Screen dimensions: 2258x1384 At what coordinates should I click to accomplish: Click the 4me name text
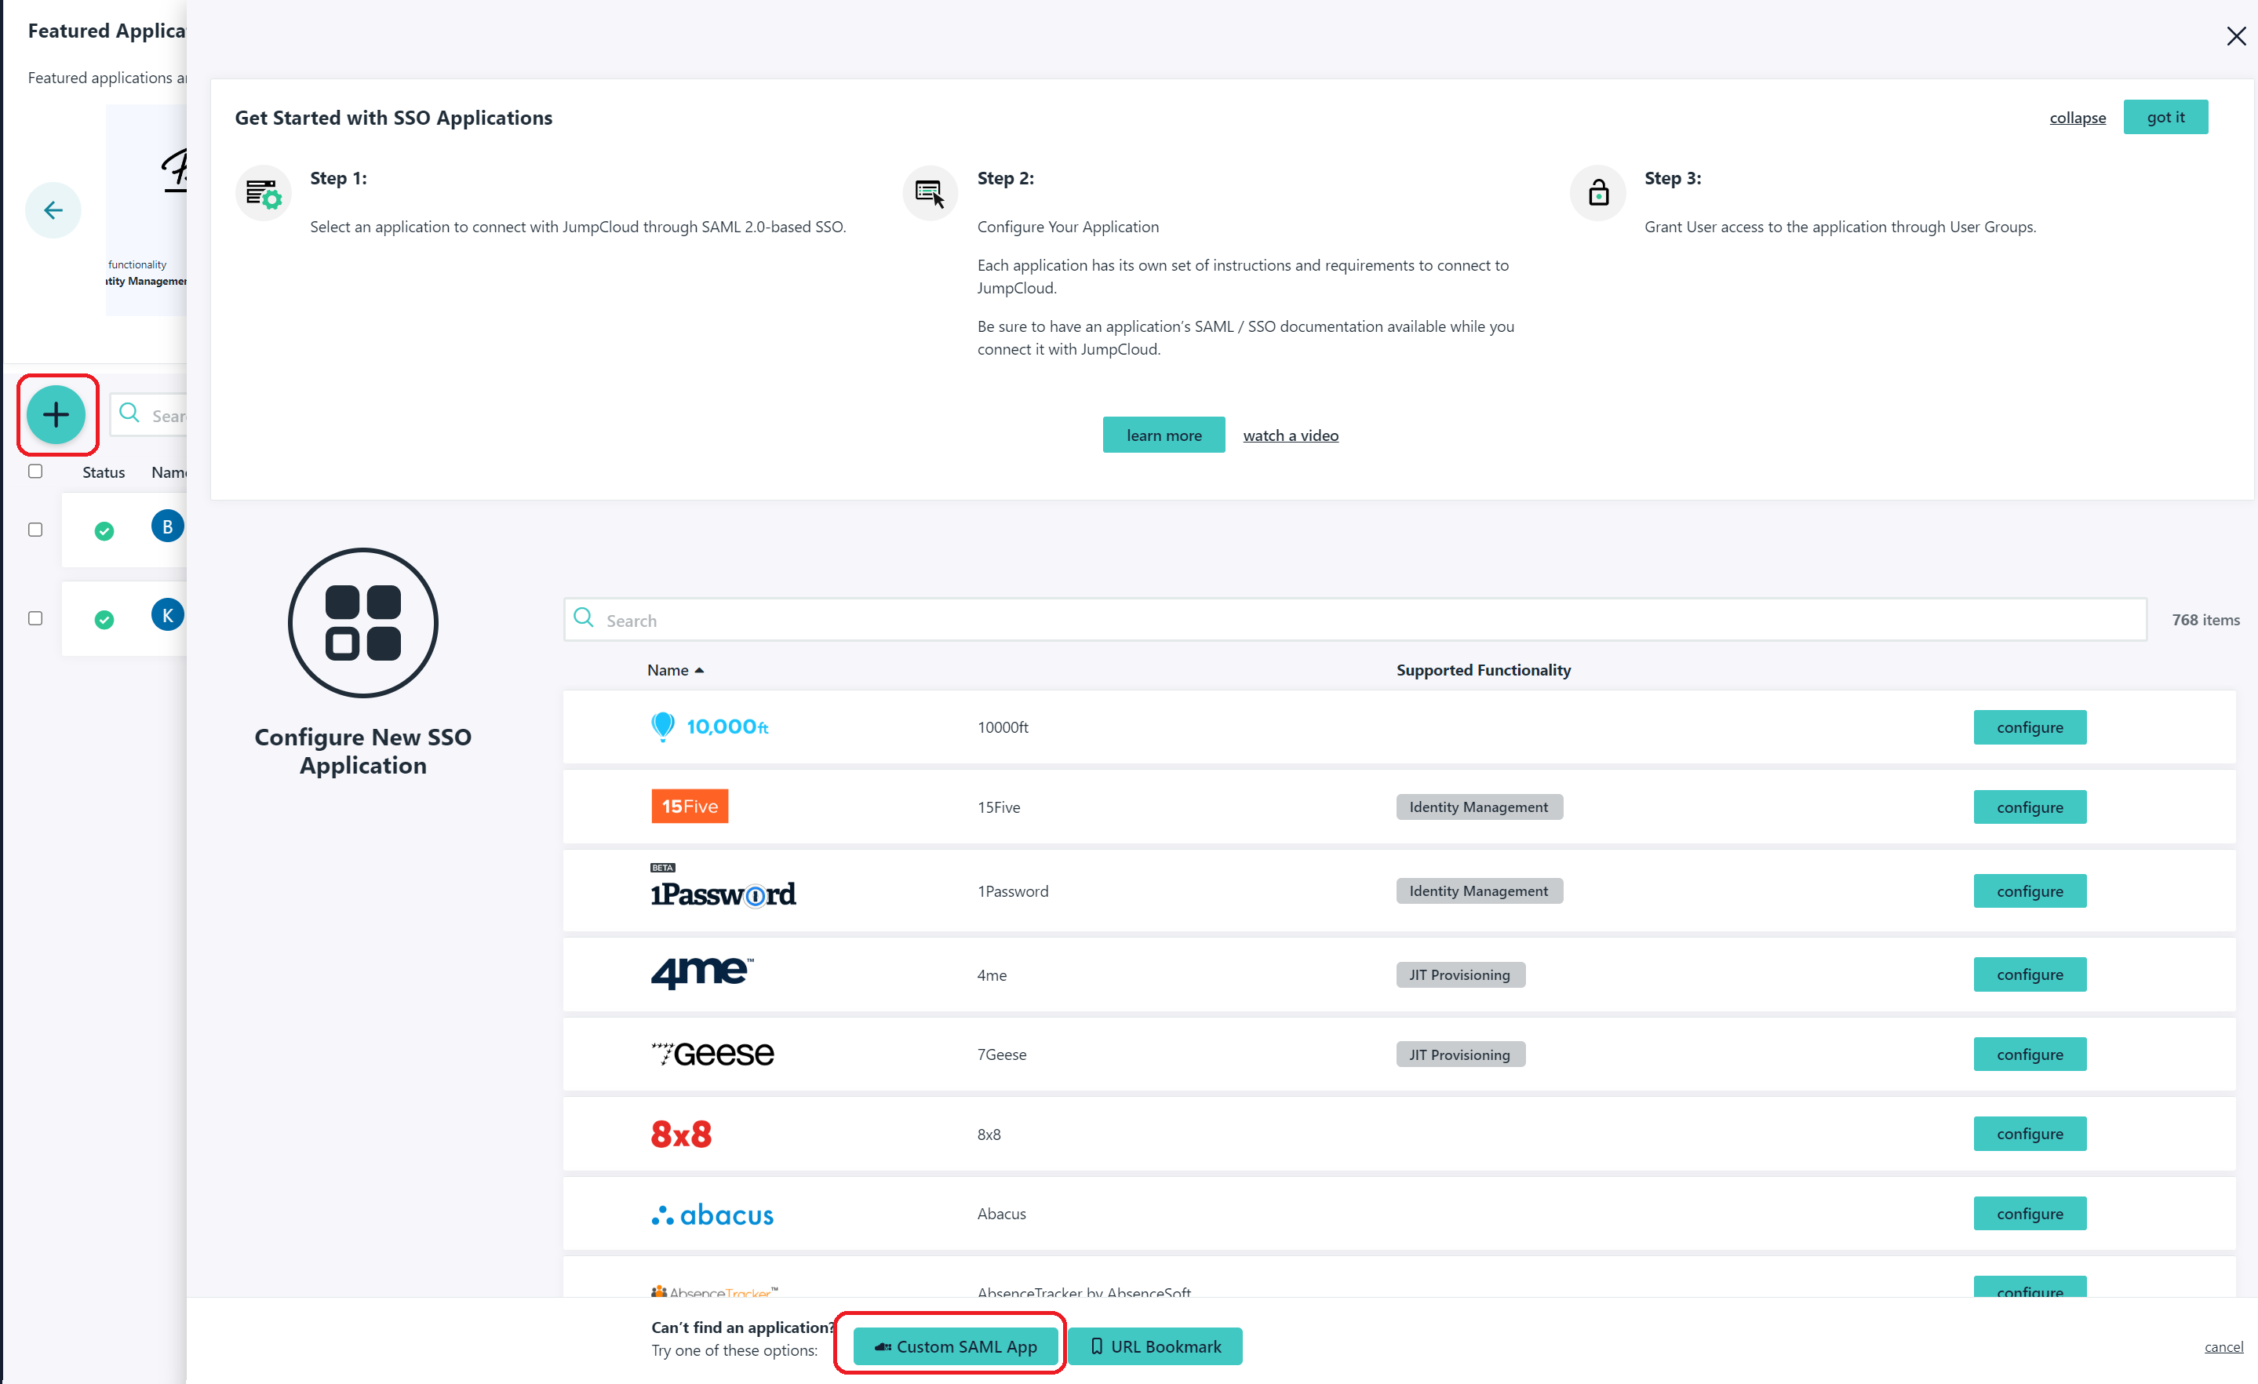[991, 974]
